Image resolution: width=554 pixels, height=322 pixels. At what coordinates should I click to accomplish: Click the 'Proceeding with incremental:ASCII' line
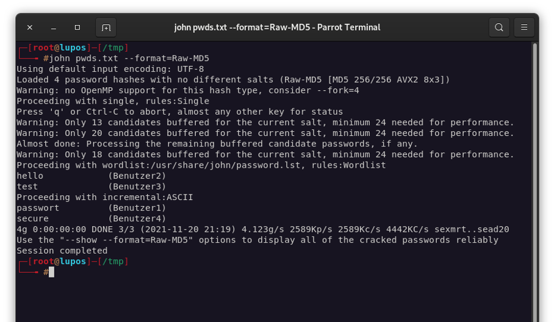click(x=104, y=198)
